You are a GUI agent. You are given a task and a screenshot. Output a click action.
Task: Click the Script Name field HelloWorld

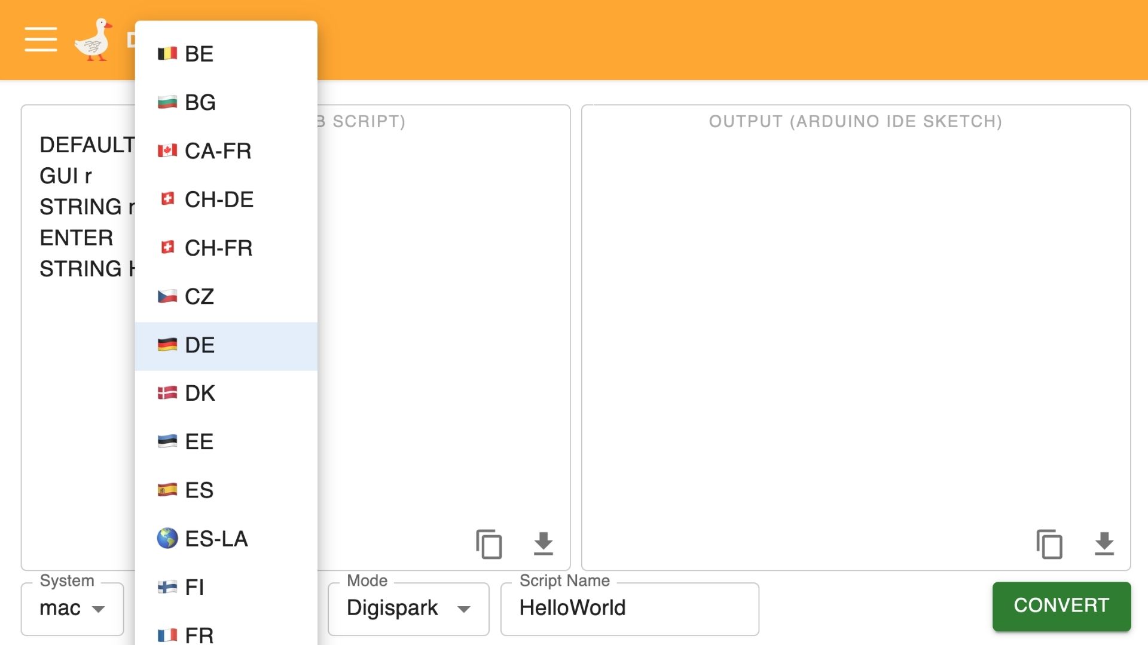[x=630, y=609]
